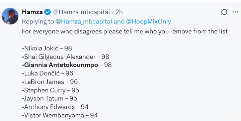
Task: Select the Jayson Tatum – 95 line
Action: click(49, 98)
